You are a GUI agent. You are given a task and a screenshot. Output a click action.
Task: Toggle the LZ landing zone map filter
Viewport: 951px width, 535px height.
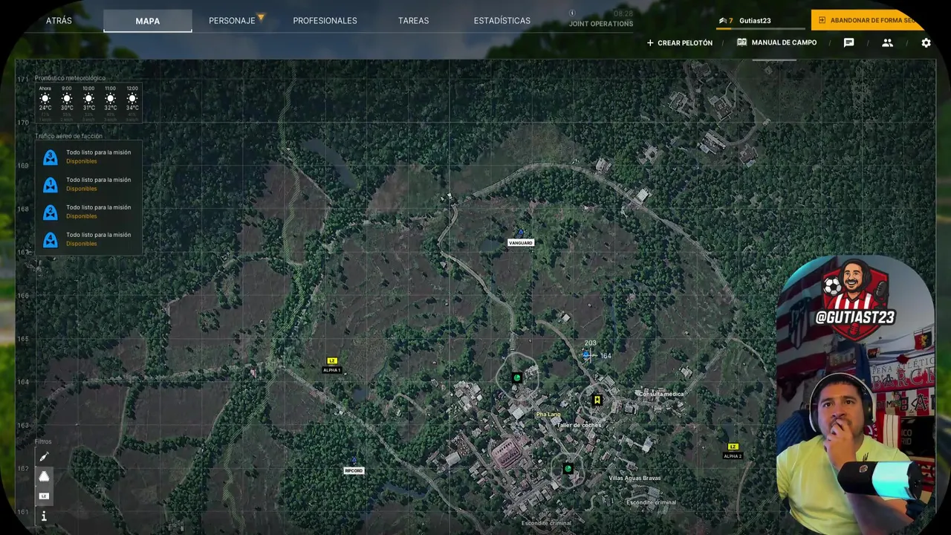44,496
